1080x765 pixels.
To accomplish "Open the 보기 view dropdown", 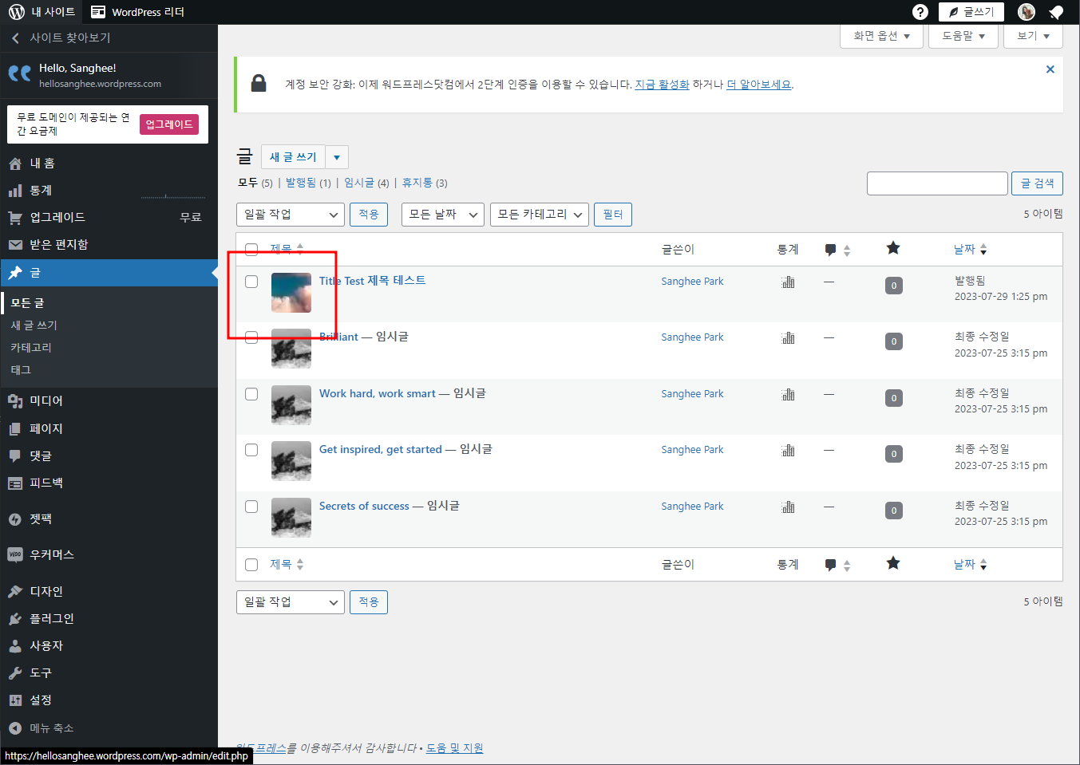I will [x=1033, y=36].
